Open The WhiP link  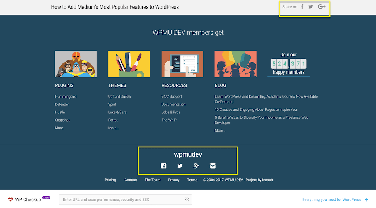(x=169, y=120)
